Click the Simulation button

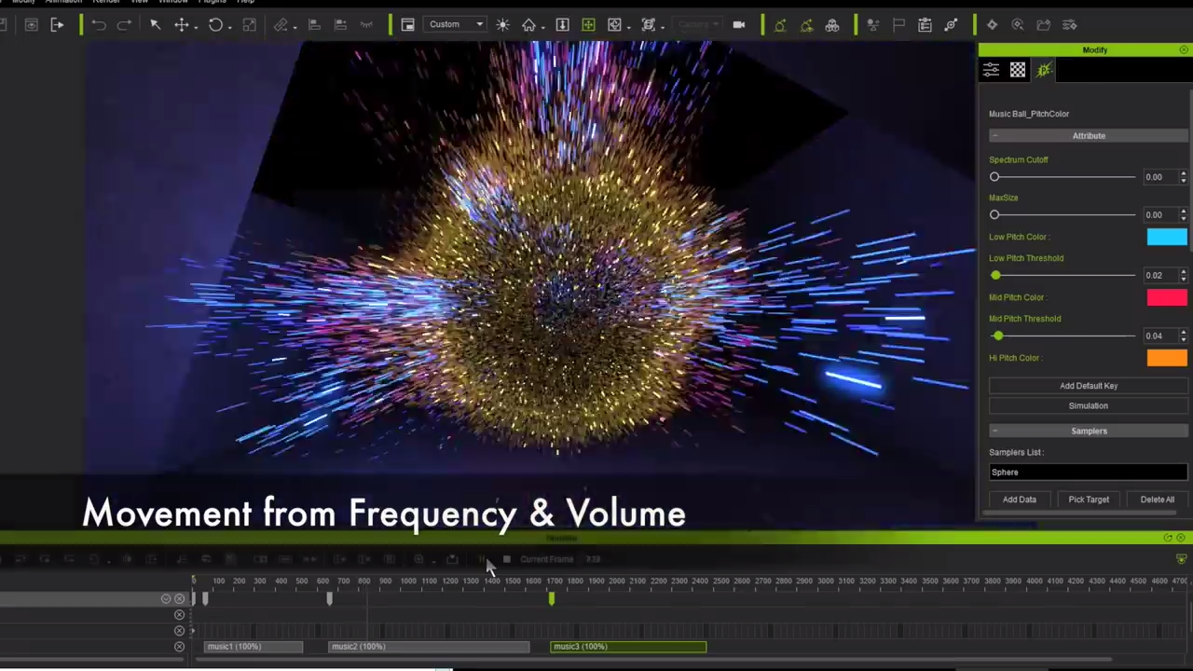[1088, 406]
